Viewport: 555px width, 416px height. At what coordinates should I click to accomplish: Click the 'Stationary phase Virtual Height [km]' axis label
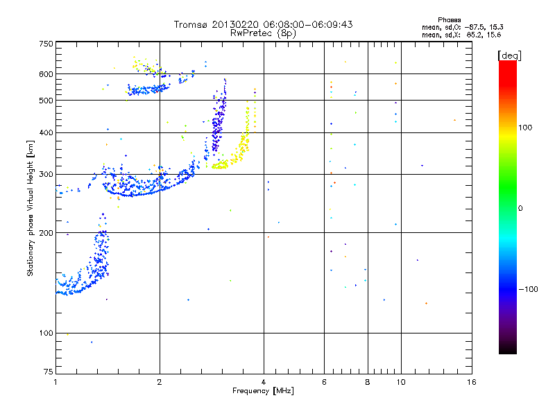[x=31, y=208]
